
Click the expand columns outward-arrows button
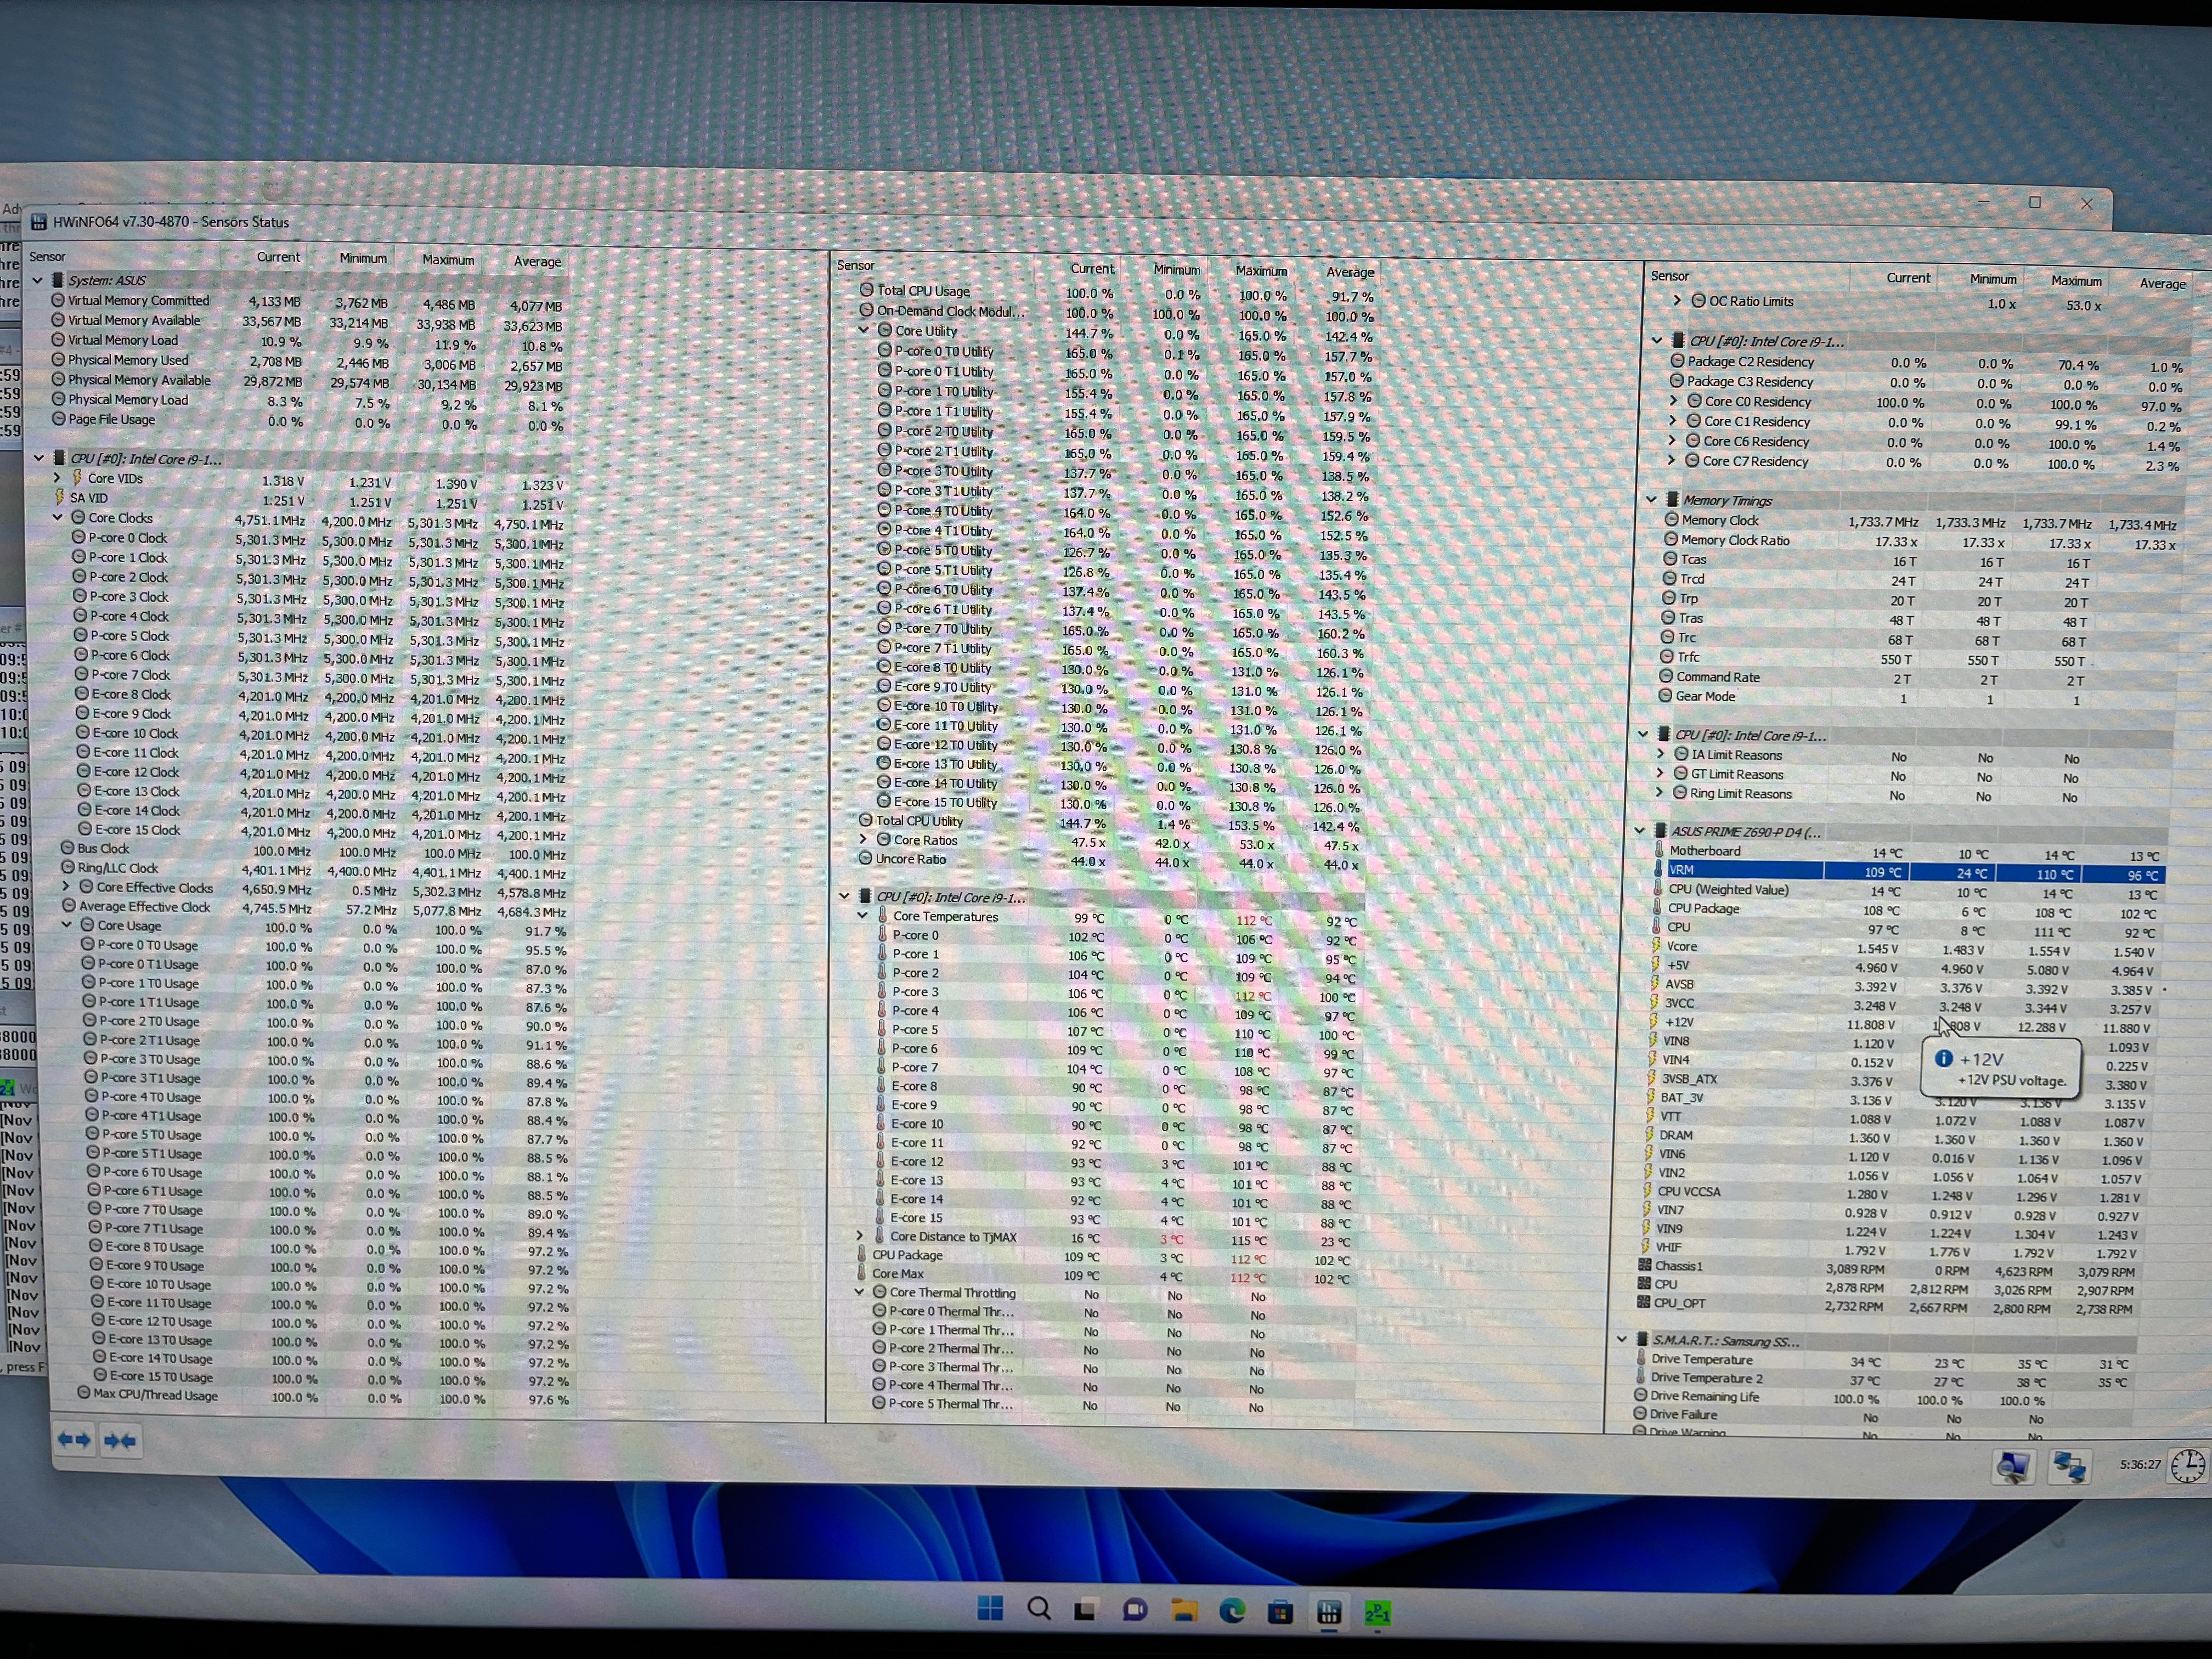coord(74,1440)
